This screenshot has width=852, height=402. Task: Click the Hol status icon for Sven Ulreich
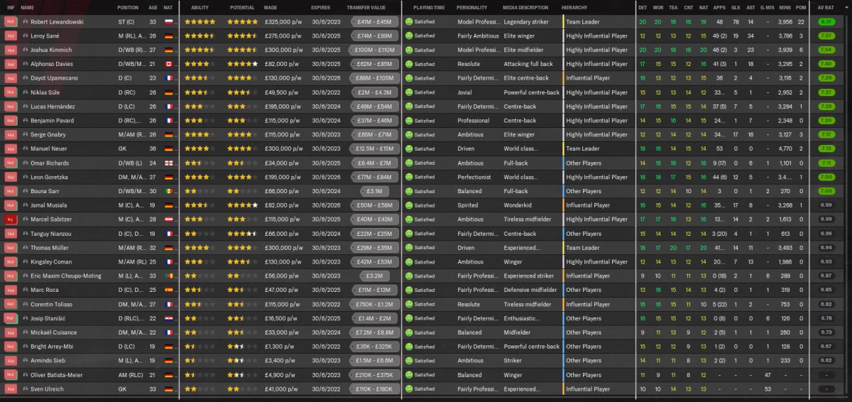click(10, 389)
